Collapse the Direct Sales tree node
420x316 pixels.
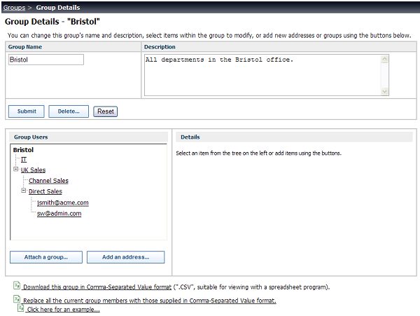coord(24,191)
